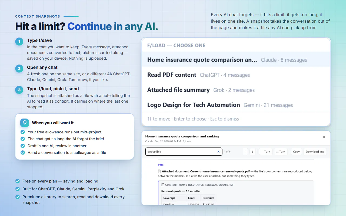Click the 'YOU' speaker label
The height and width of the screenshot is (216, 346).
coord(161,165)
